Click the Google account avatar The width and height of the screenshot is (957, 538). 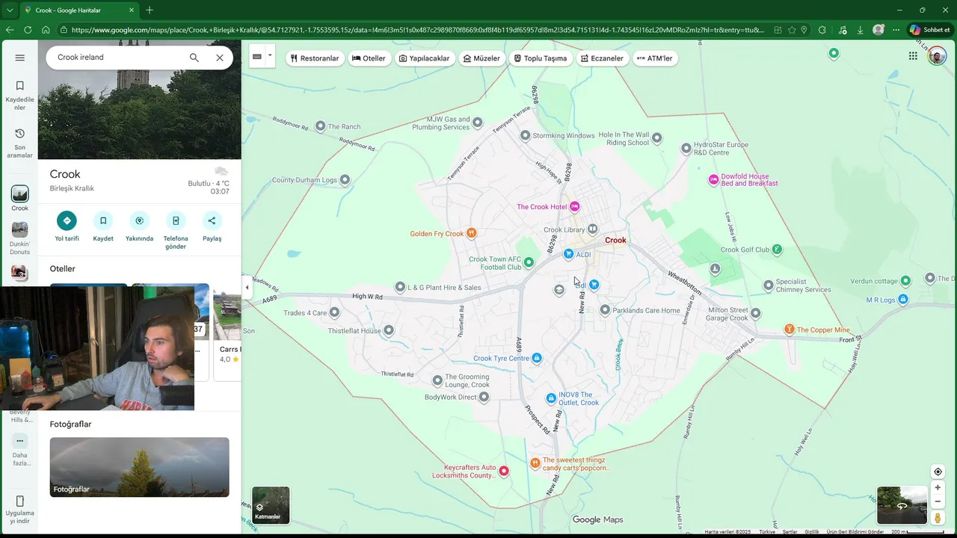pos(937,56)
